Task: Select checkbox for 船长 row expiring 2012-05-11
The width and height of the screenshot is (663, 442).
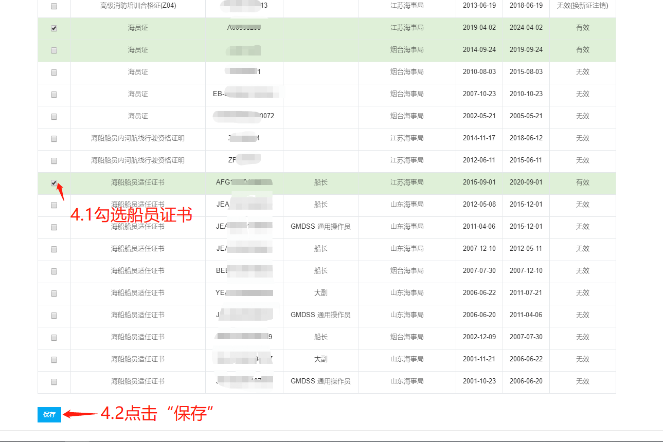Action: pos(54,249)
